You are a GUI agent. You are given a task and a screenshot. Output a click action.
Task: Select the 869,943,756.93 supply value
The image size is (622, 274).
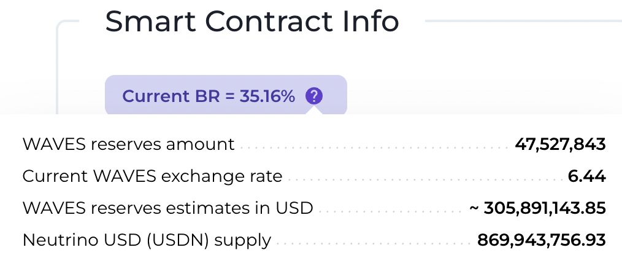click(x=541, y=240)
